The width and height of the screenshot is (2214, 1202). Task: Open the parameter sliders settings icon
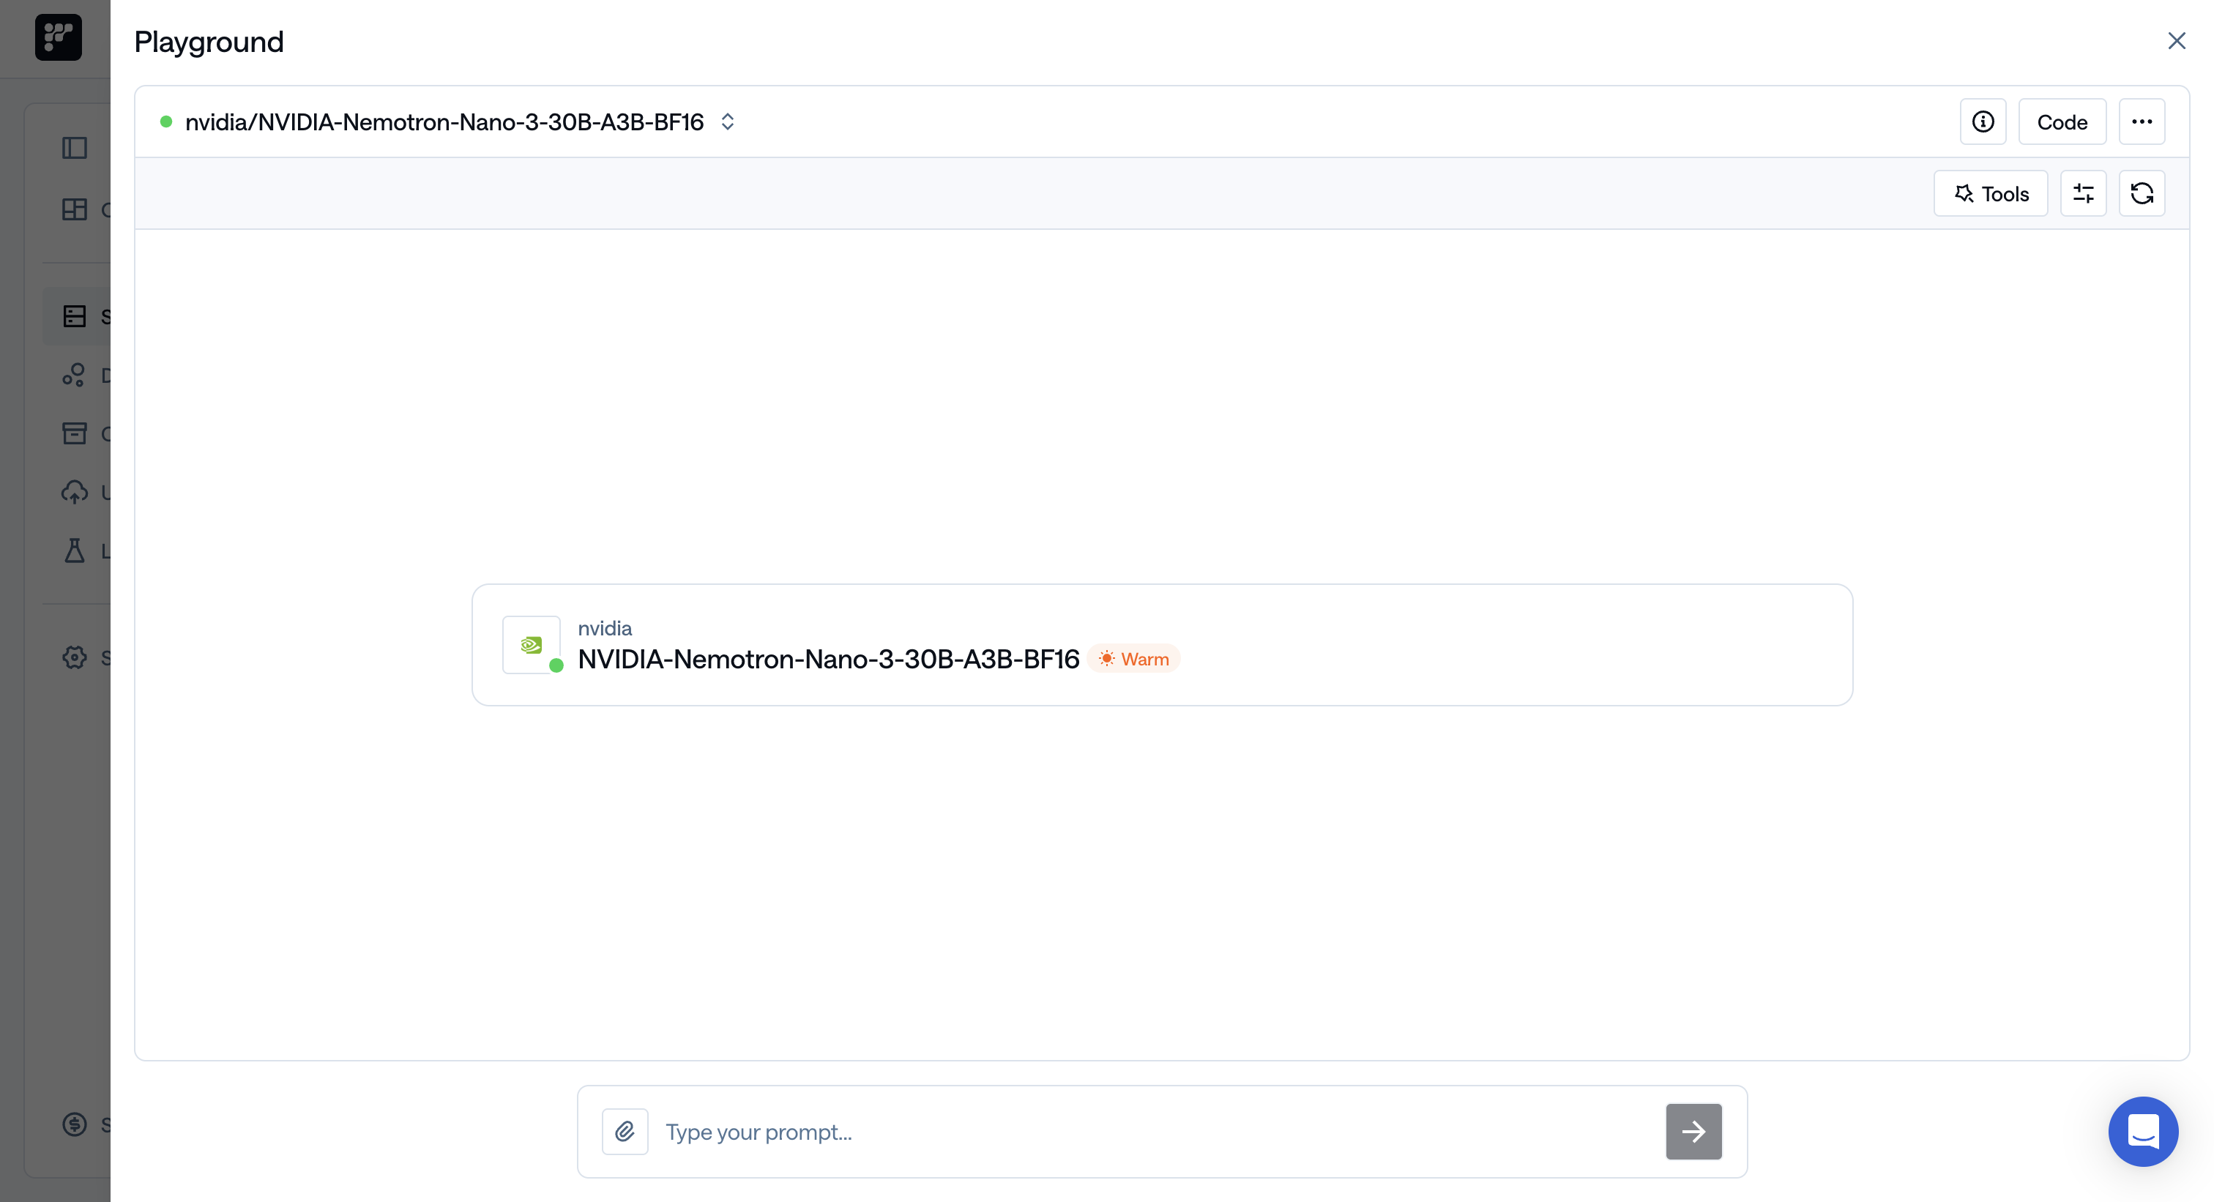[2082, 193]
